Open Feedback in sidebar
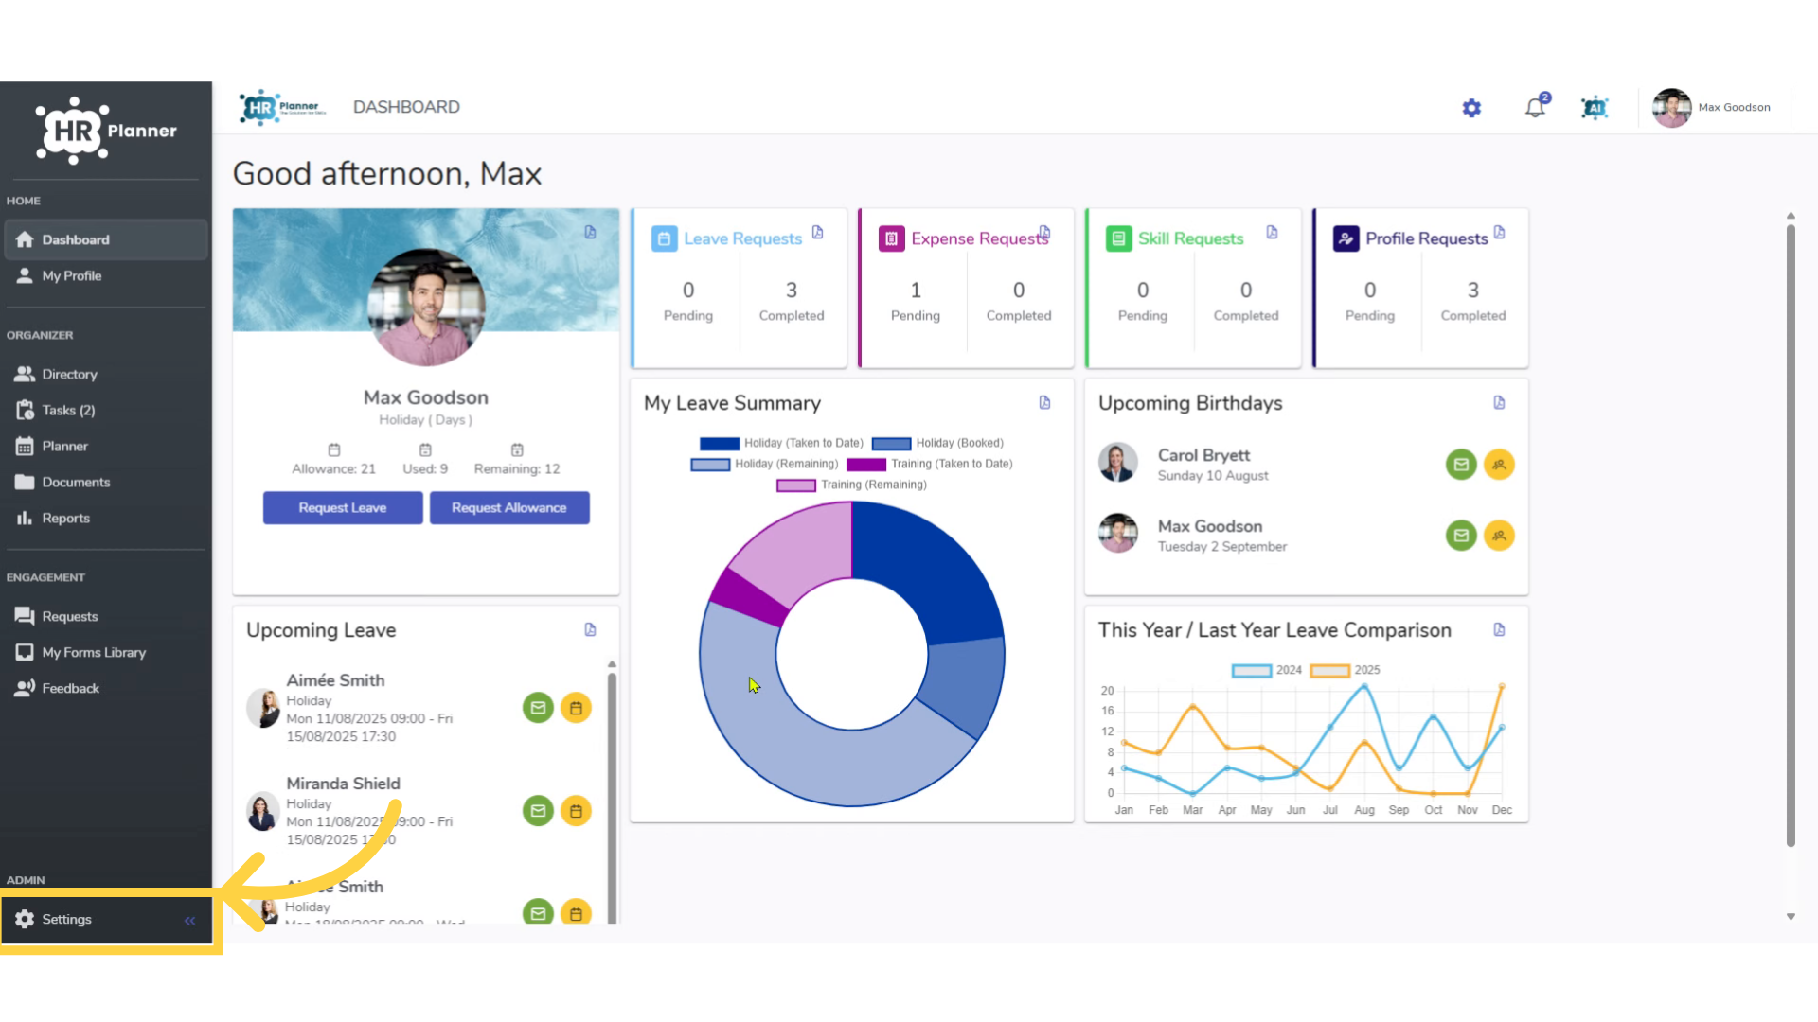1818x1022 pixels. (105, 689)
